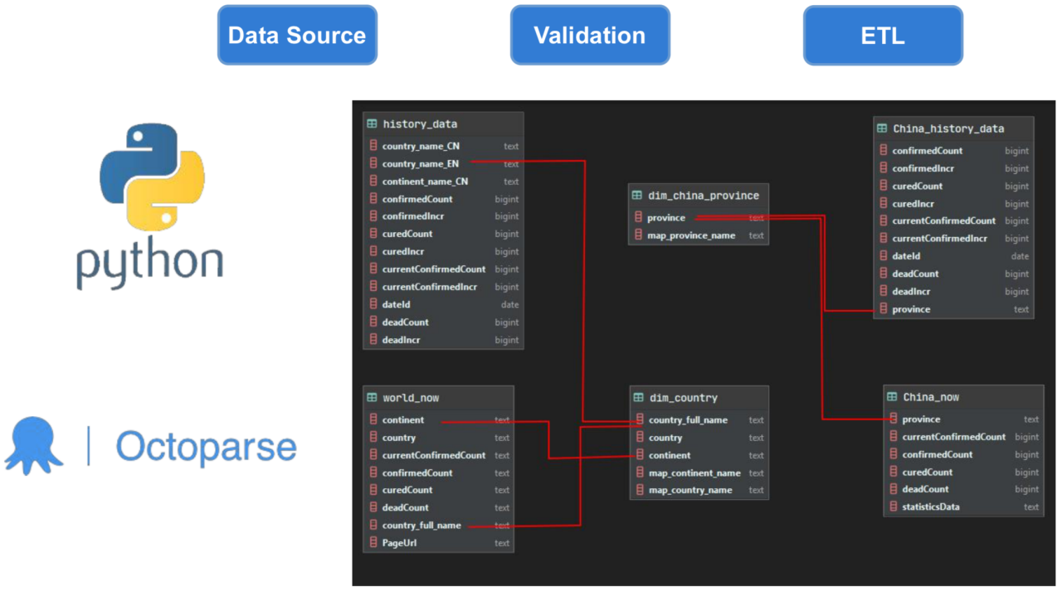
Task: Click column icon beside PageUrl in world_now
Action: (373, 543)
